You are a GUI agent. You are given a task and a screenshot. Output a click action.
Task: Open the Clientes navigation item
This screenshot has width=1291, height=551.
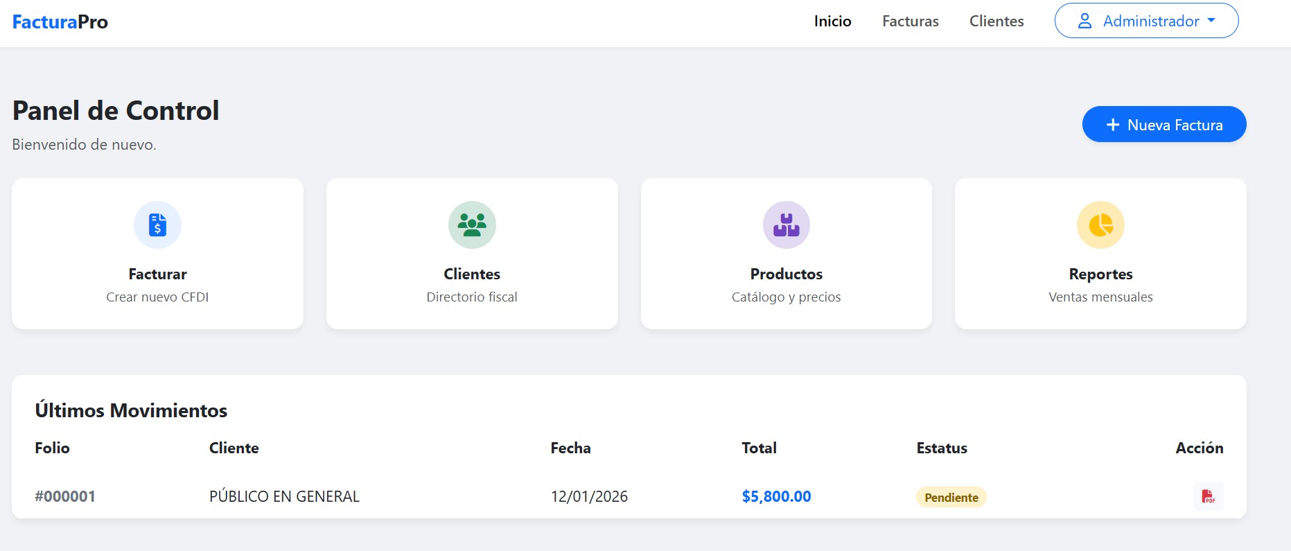pyautogui.click(x=996, y=21)
